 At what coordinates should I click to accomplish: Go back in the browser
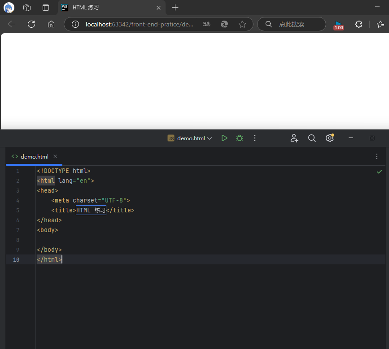pyautogui.click(x=12, y=24)
